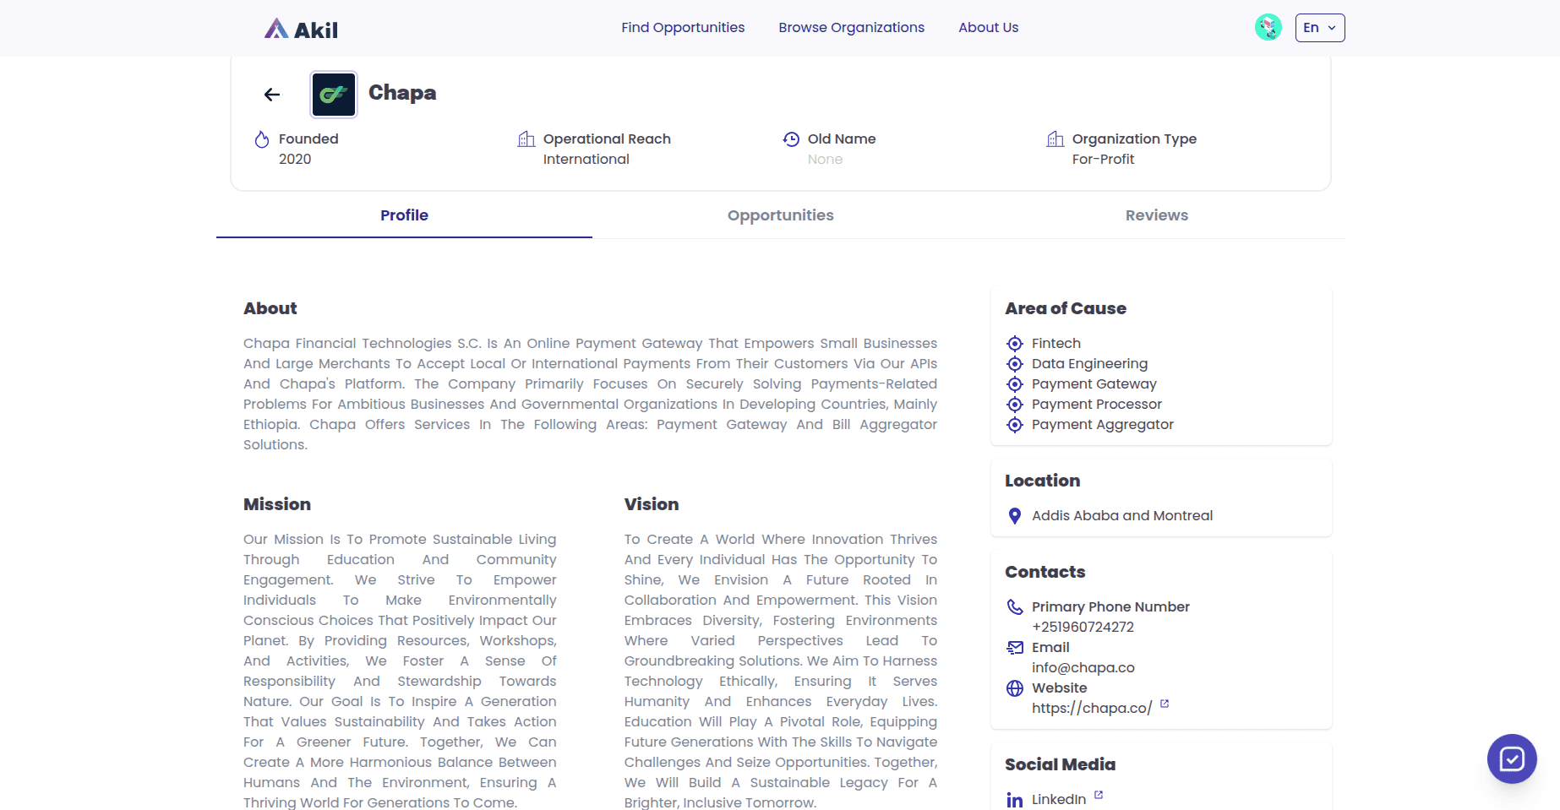Click the About heading
The width and height of the screenshot is (1560, 810).
point(270,308)
